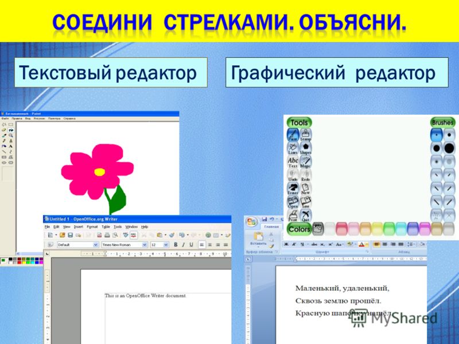Choose the Shapes tool in Tux Paint

tap(305, 148)
